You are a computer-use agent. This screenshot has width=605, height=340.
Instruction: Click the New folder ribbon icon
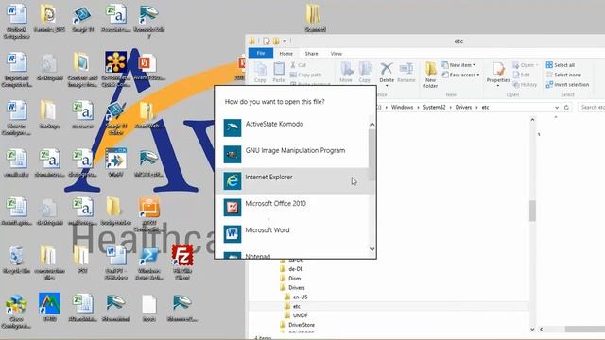[x=431, y=76]
